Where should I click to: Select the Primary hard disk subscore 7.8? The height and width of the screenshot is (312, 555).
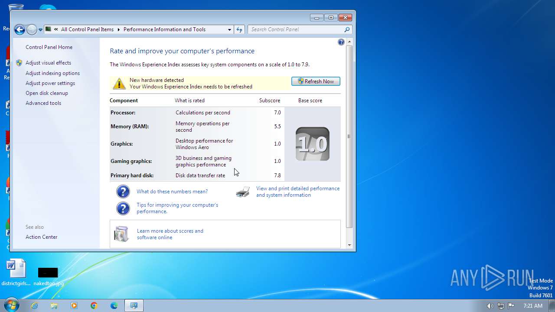(x=277, y=175)
